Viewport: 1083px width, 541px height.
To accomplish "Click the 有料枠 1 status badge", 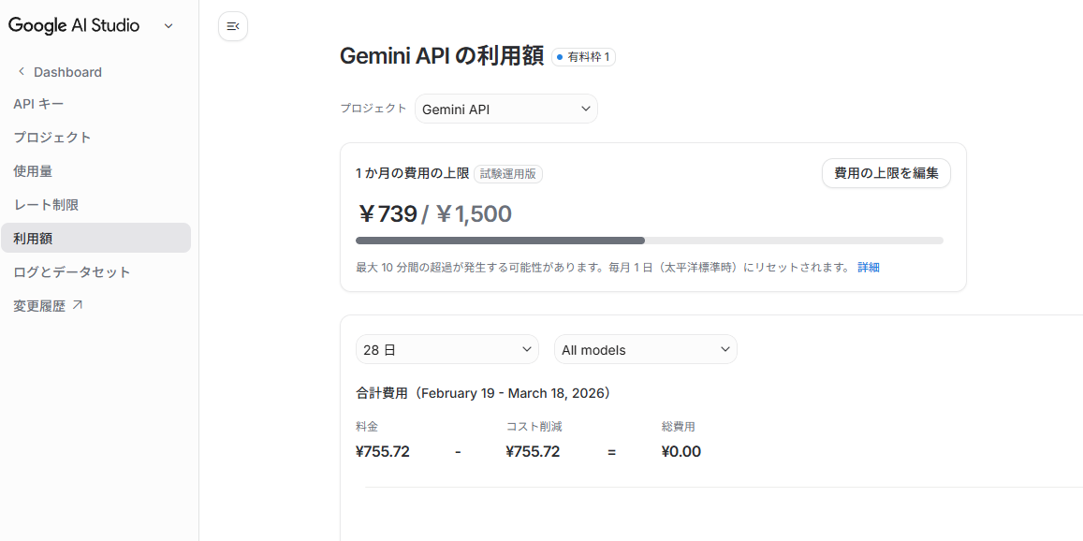I will (583, 56).
